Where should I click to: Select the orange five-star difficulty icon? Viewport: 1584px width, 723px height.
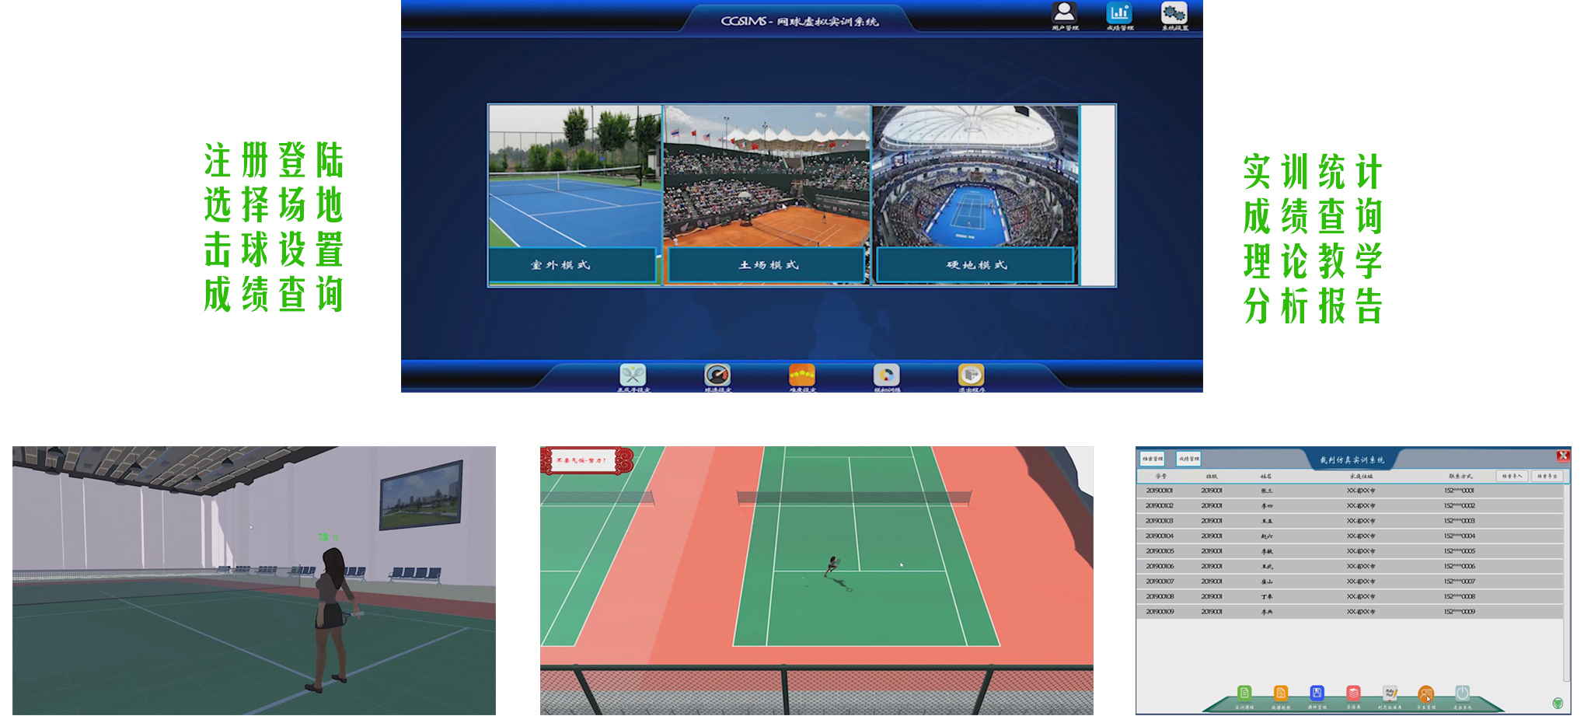[x=802, y=375]
